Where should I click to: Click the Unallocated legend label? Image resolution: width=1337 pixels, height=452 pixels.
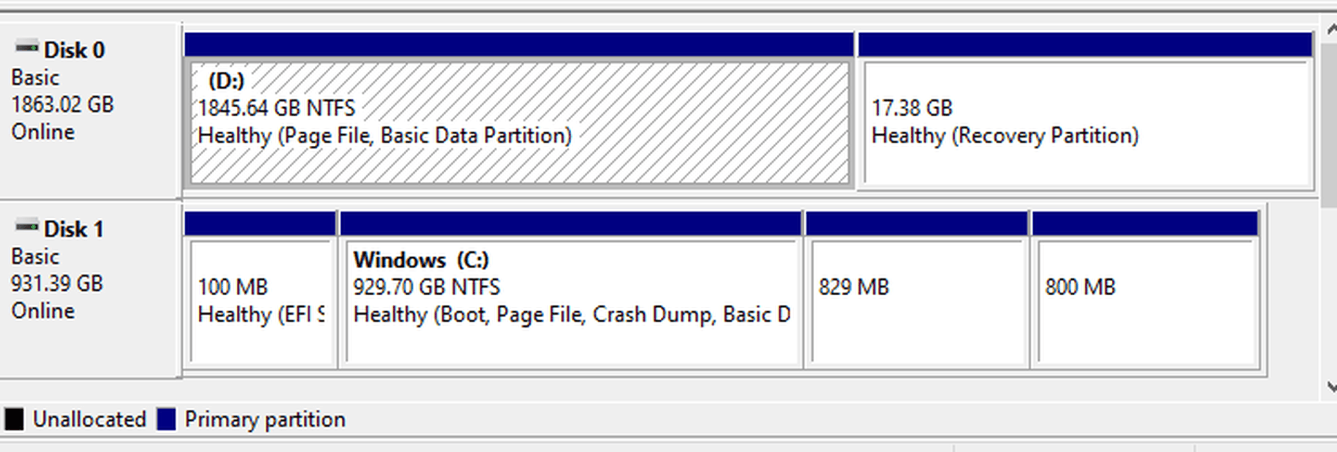pos(90,420)
